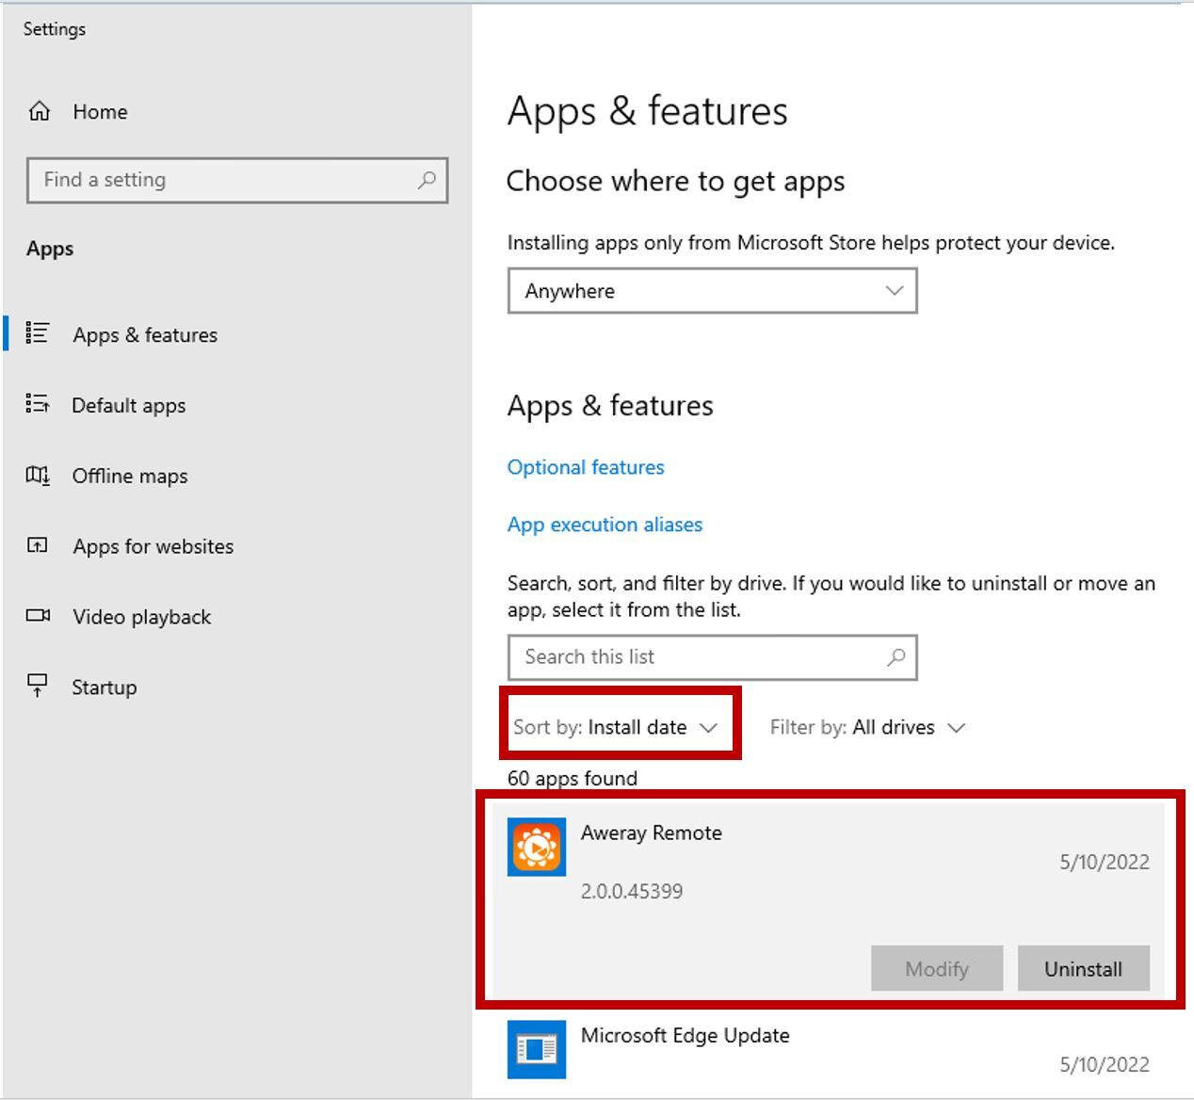Screen dimensions: 1194x1100
Task: Click the Video playback camera icon
Action: (x=38, y=616)
